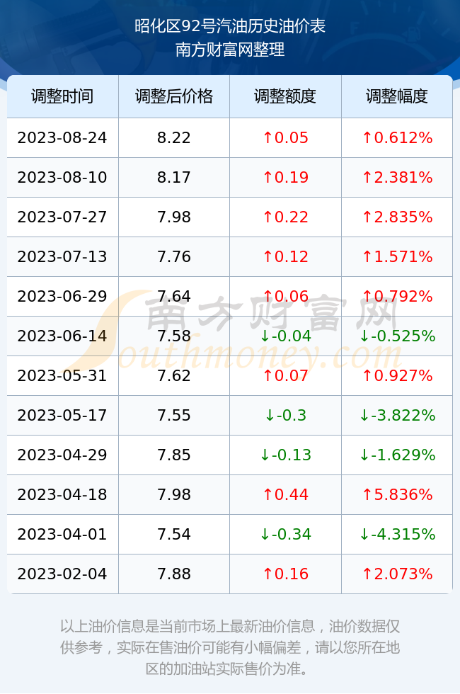Select the 2023-02-04 date cell
This screenshot has height=694, width=460.
coord(62,574)
